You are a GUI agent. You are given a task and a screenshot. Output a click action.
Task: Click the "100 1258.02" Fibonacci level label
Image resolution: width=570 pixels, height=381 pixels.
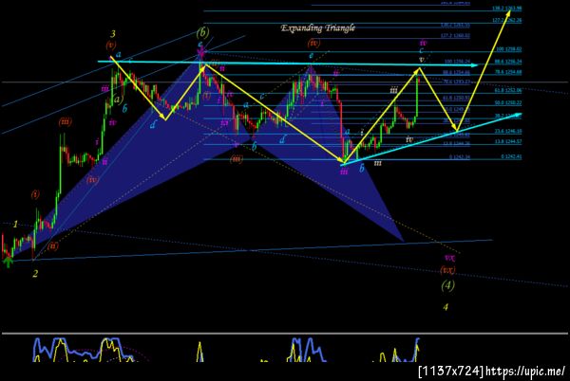click(509, 49)
